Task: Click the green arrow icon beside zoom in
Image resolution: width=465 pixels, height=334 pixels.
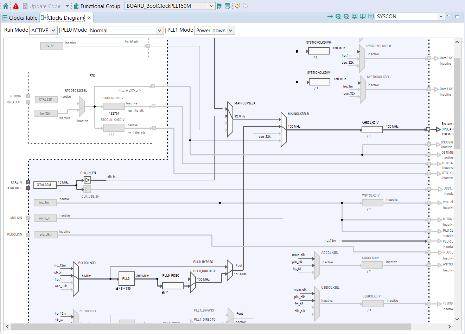Action: pos(330,17)
